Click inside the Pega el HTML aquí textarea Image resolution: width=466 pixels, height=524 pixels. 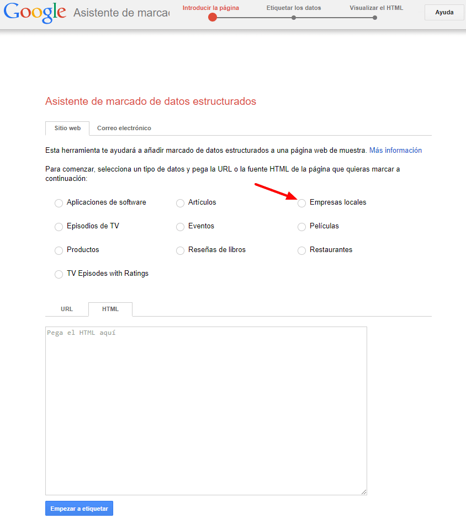coord(206,411)
